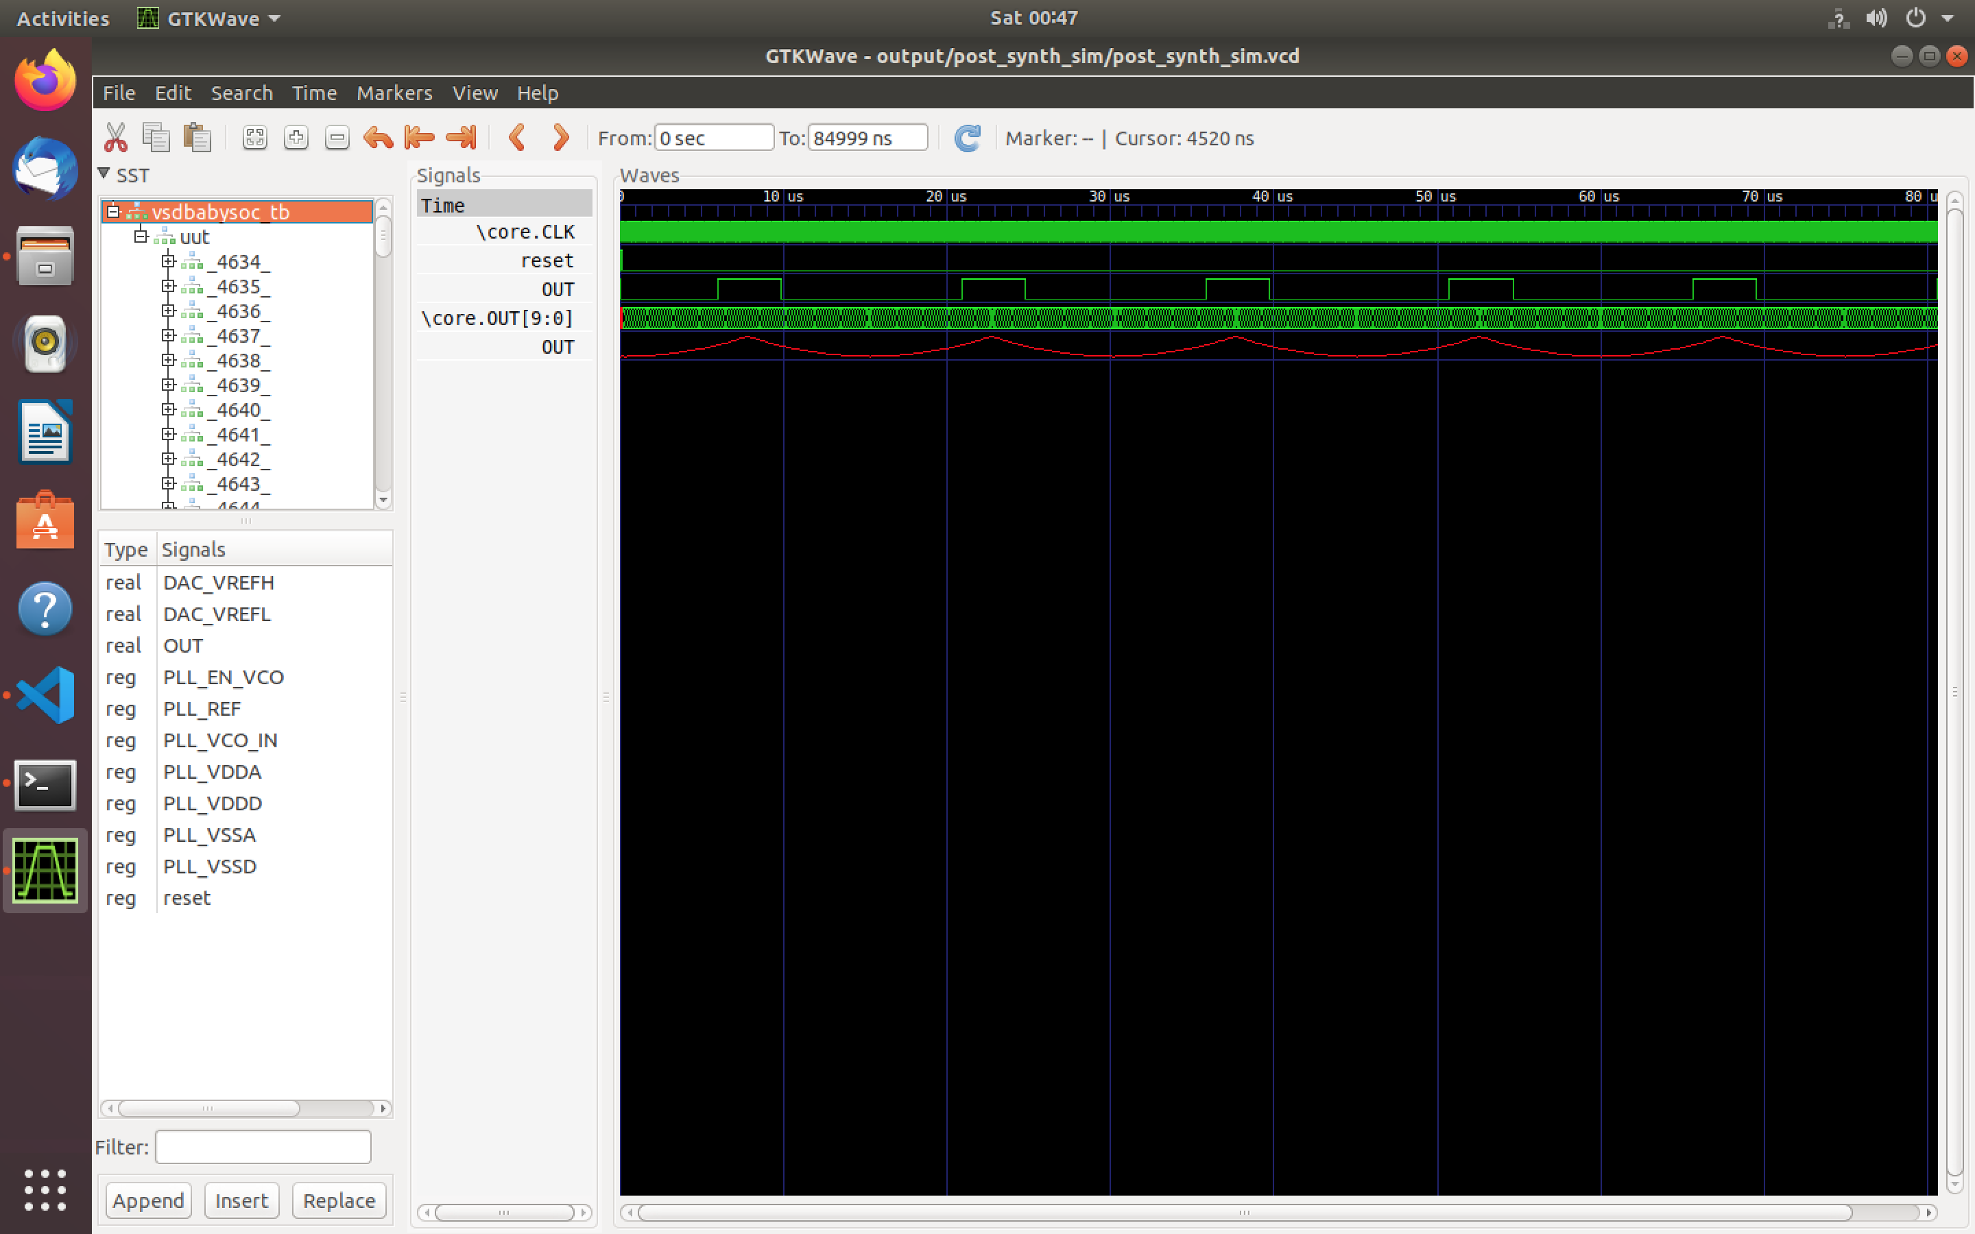Click the Cut scissors toolbar icon
Screen dimensions: 1975x1234
(115, 138)
